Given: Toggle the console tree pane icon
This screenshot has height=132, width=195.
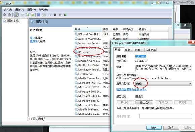Looking at the screenshot, I should point(16,15).
